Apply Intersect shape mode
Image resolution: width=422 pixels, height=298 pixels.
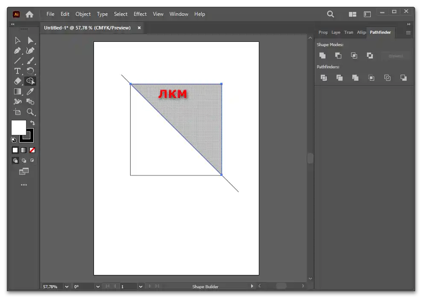tap(354, 56)
